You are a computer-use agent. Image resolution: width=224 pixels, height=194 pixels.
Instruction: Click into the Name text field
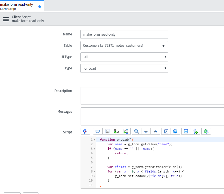click(x=124, y=34)
